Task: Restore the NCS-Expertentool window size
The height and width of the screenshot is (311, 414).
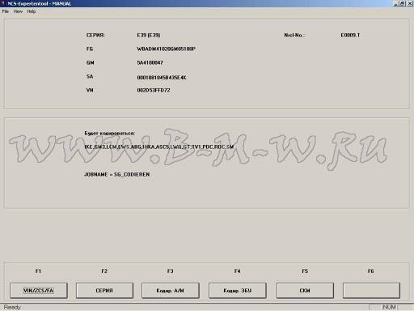Action: pos(403,3)
